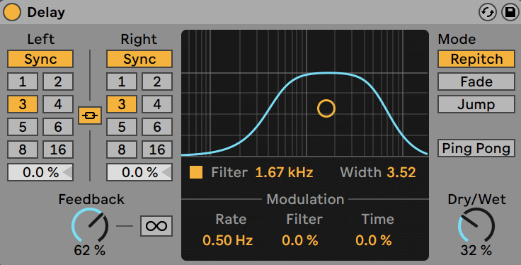Select Right delay time 4
Viewport: 521px width, 265px height.
click(x=157, y=104)
